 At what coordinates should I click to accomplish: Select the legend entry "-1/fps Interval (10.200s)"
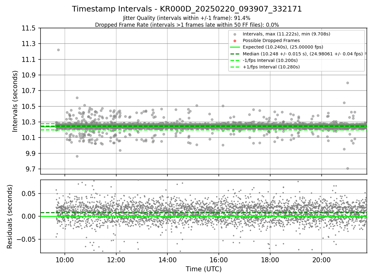click(x=270, y=60)
